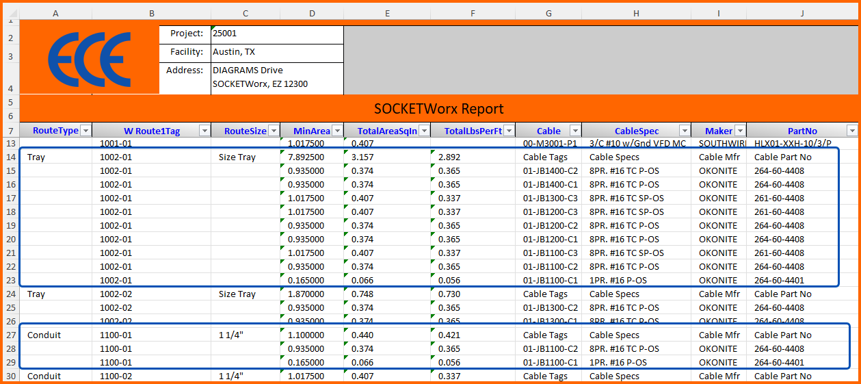Screen dimensions: 861x384
Task: Select 1001-01 route tag cell
Action: (151, 144)
